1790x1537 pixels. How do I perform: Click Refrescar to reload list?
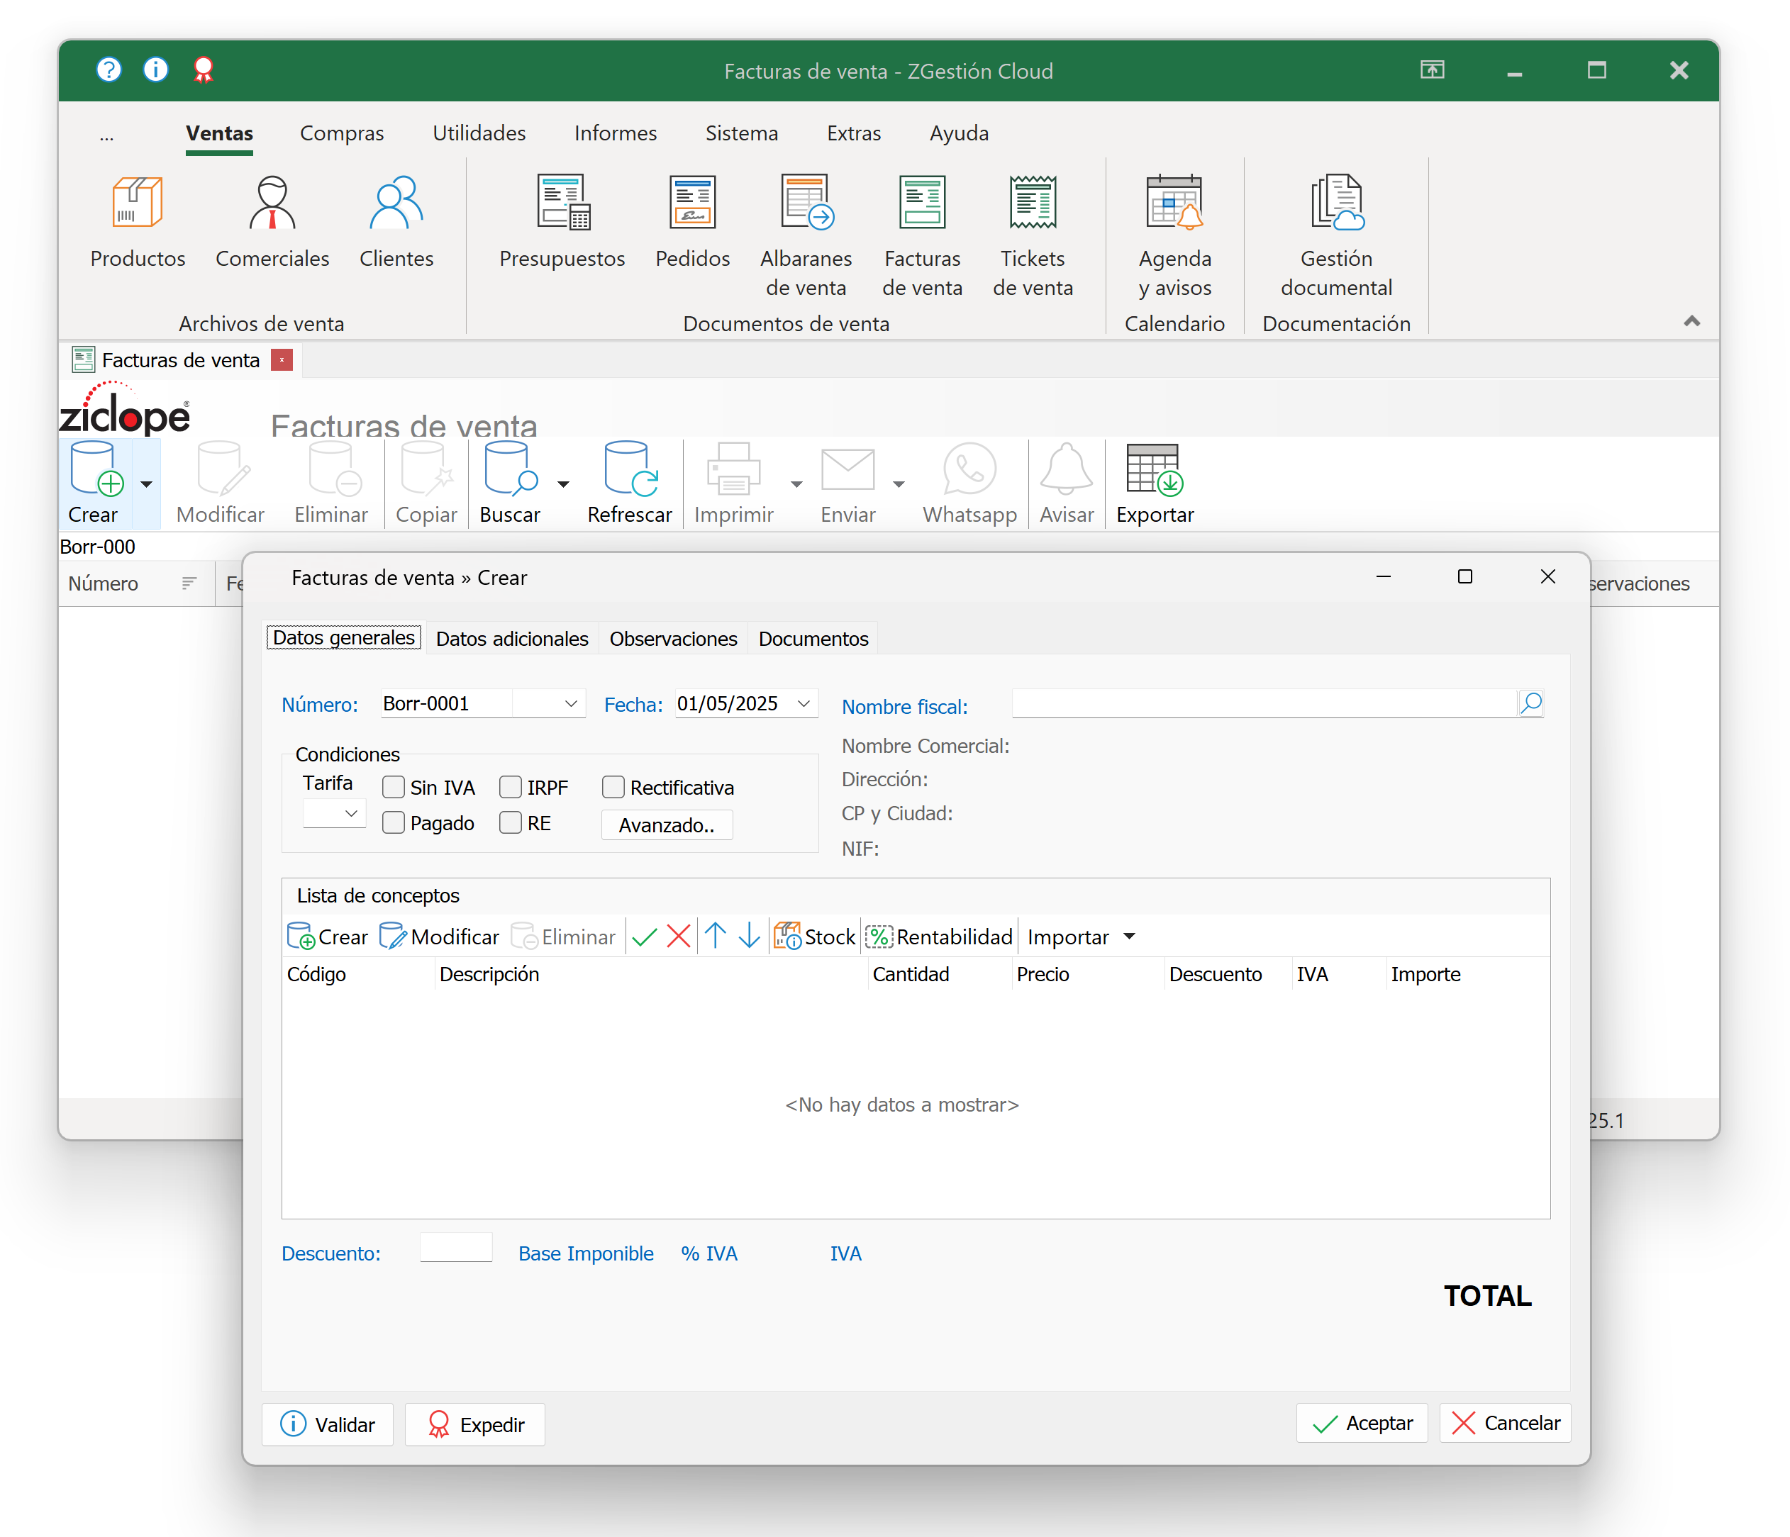[630, 484]
